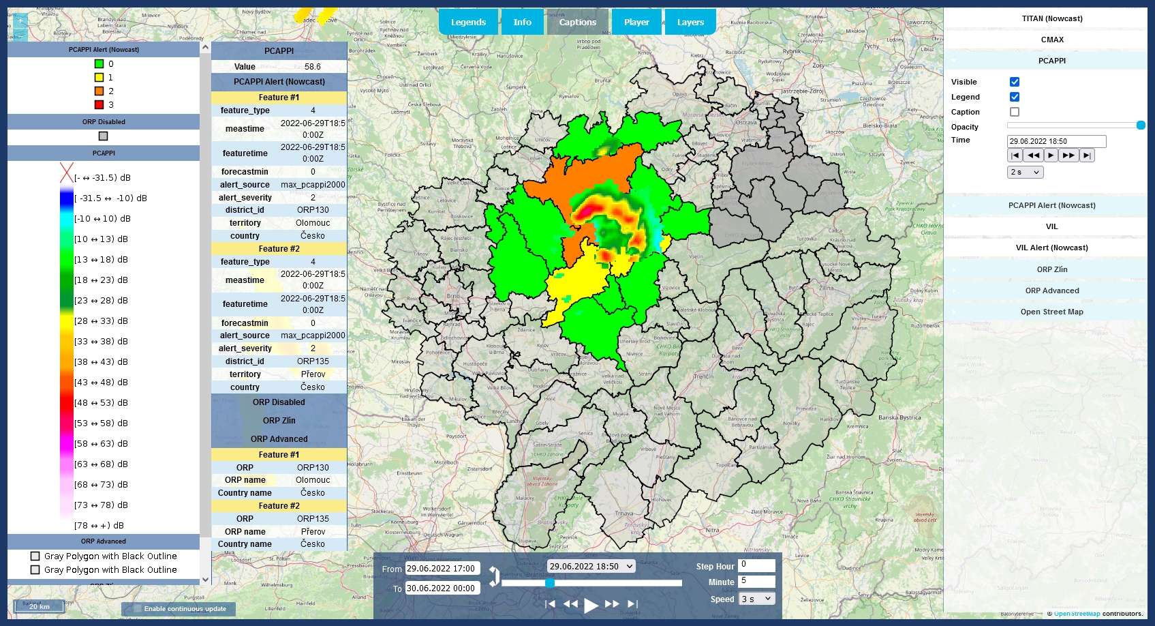Click PCAPPI header in info panel
Screen dimensions: 1155x626
click(x=279, y=51)
